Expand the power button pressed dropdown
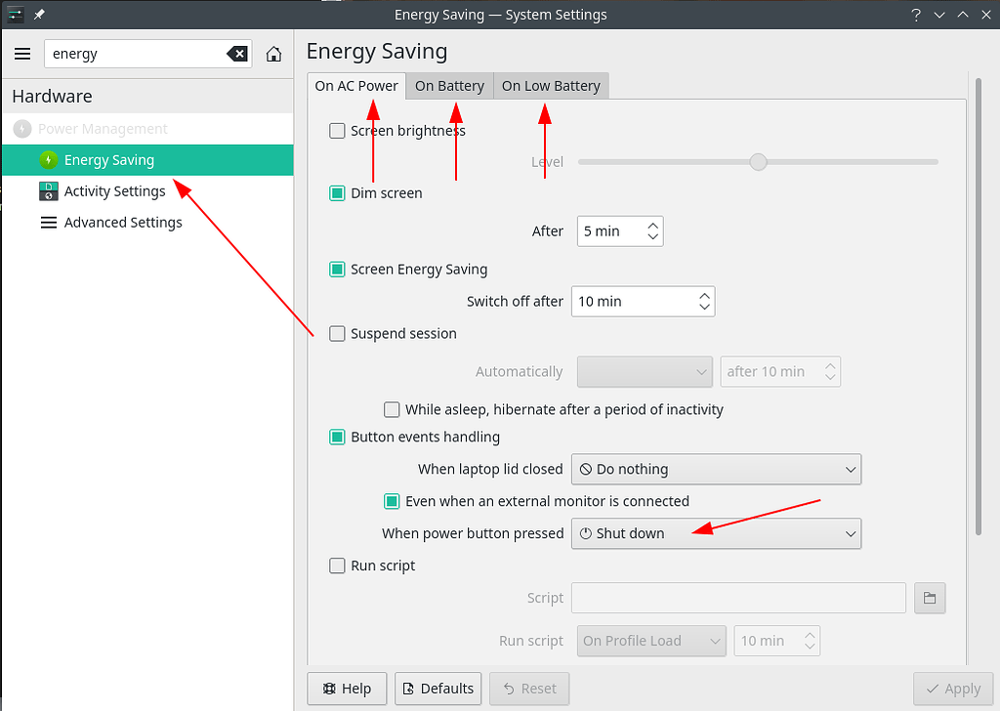 pyautogui.click(x=716, y=533)
